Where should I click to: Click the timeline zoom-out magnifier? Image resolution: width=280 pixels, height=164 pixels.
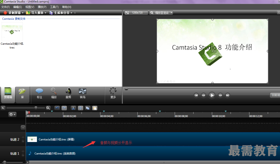pos(3,108)
